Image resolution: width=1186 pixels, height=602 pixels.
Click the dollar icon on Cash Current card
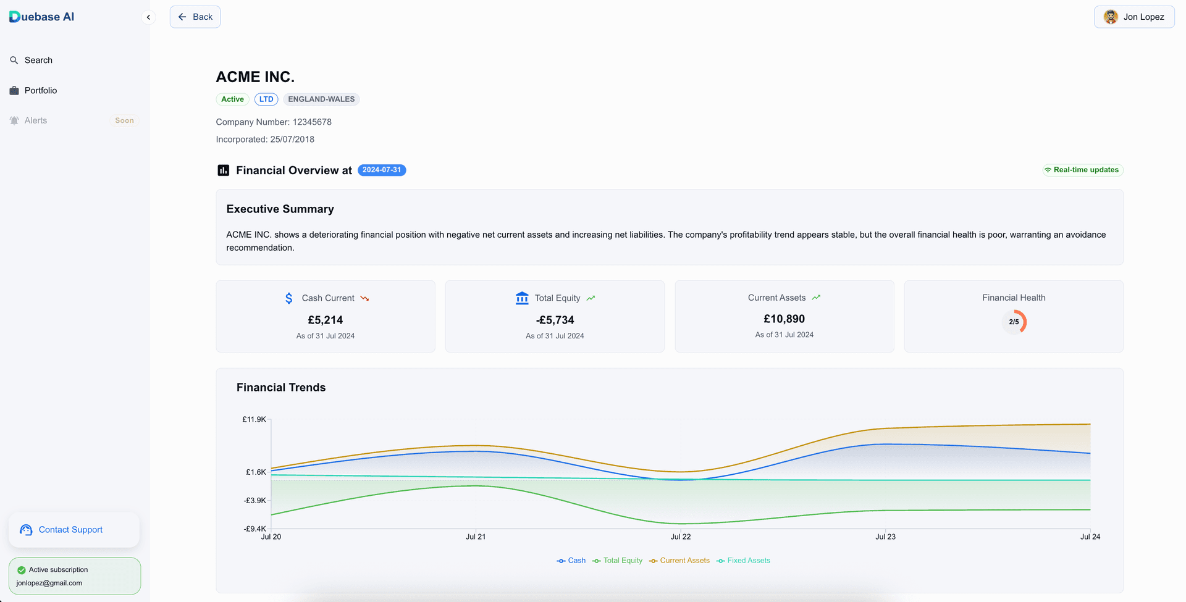289,298
